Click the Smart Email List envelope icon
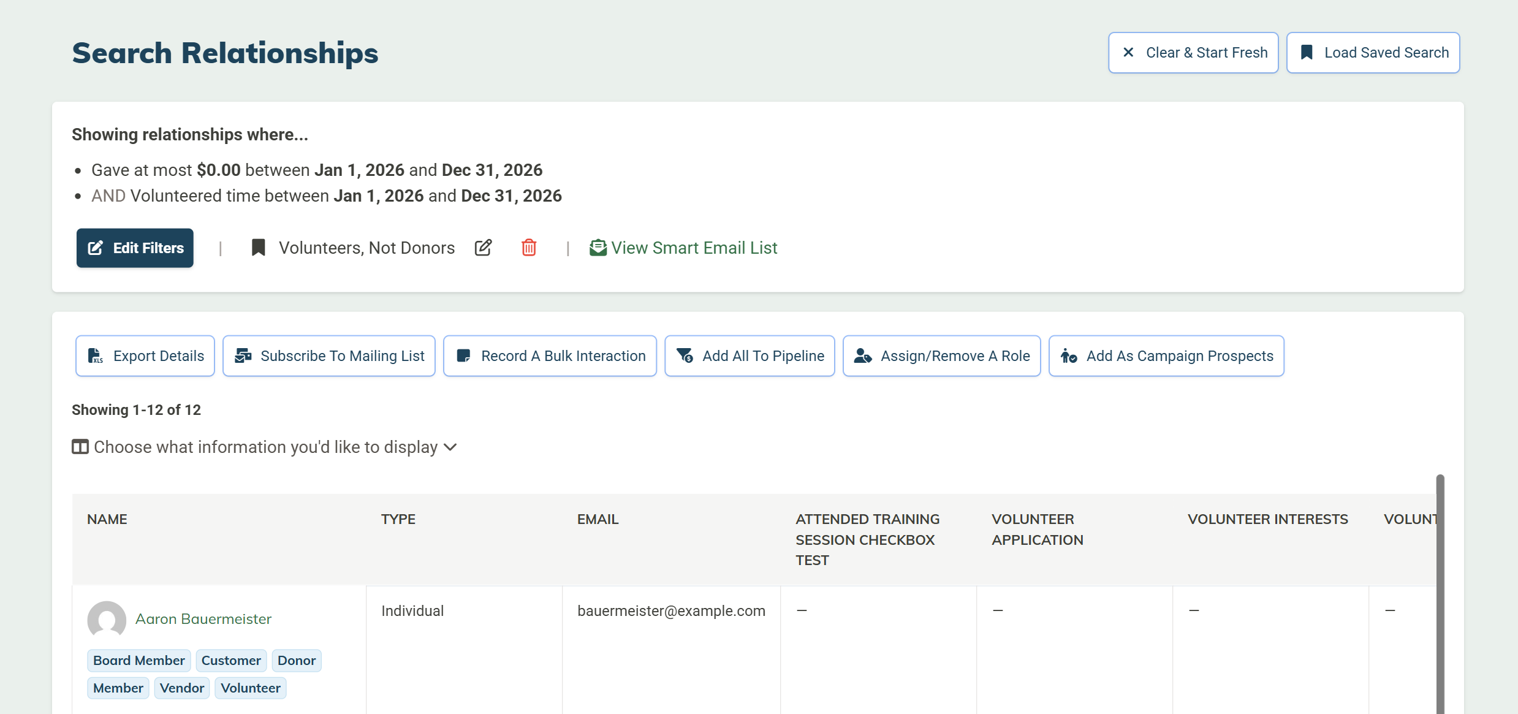1518x714 pixels. pos(598,248)
